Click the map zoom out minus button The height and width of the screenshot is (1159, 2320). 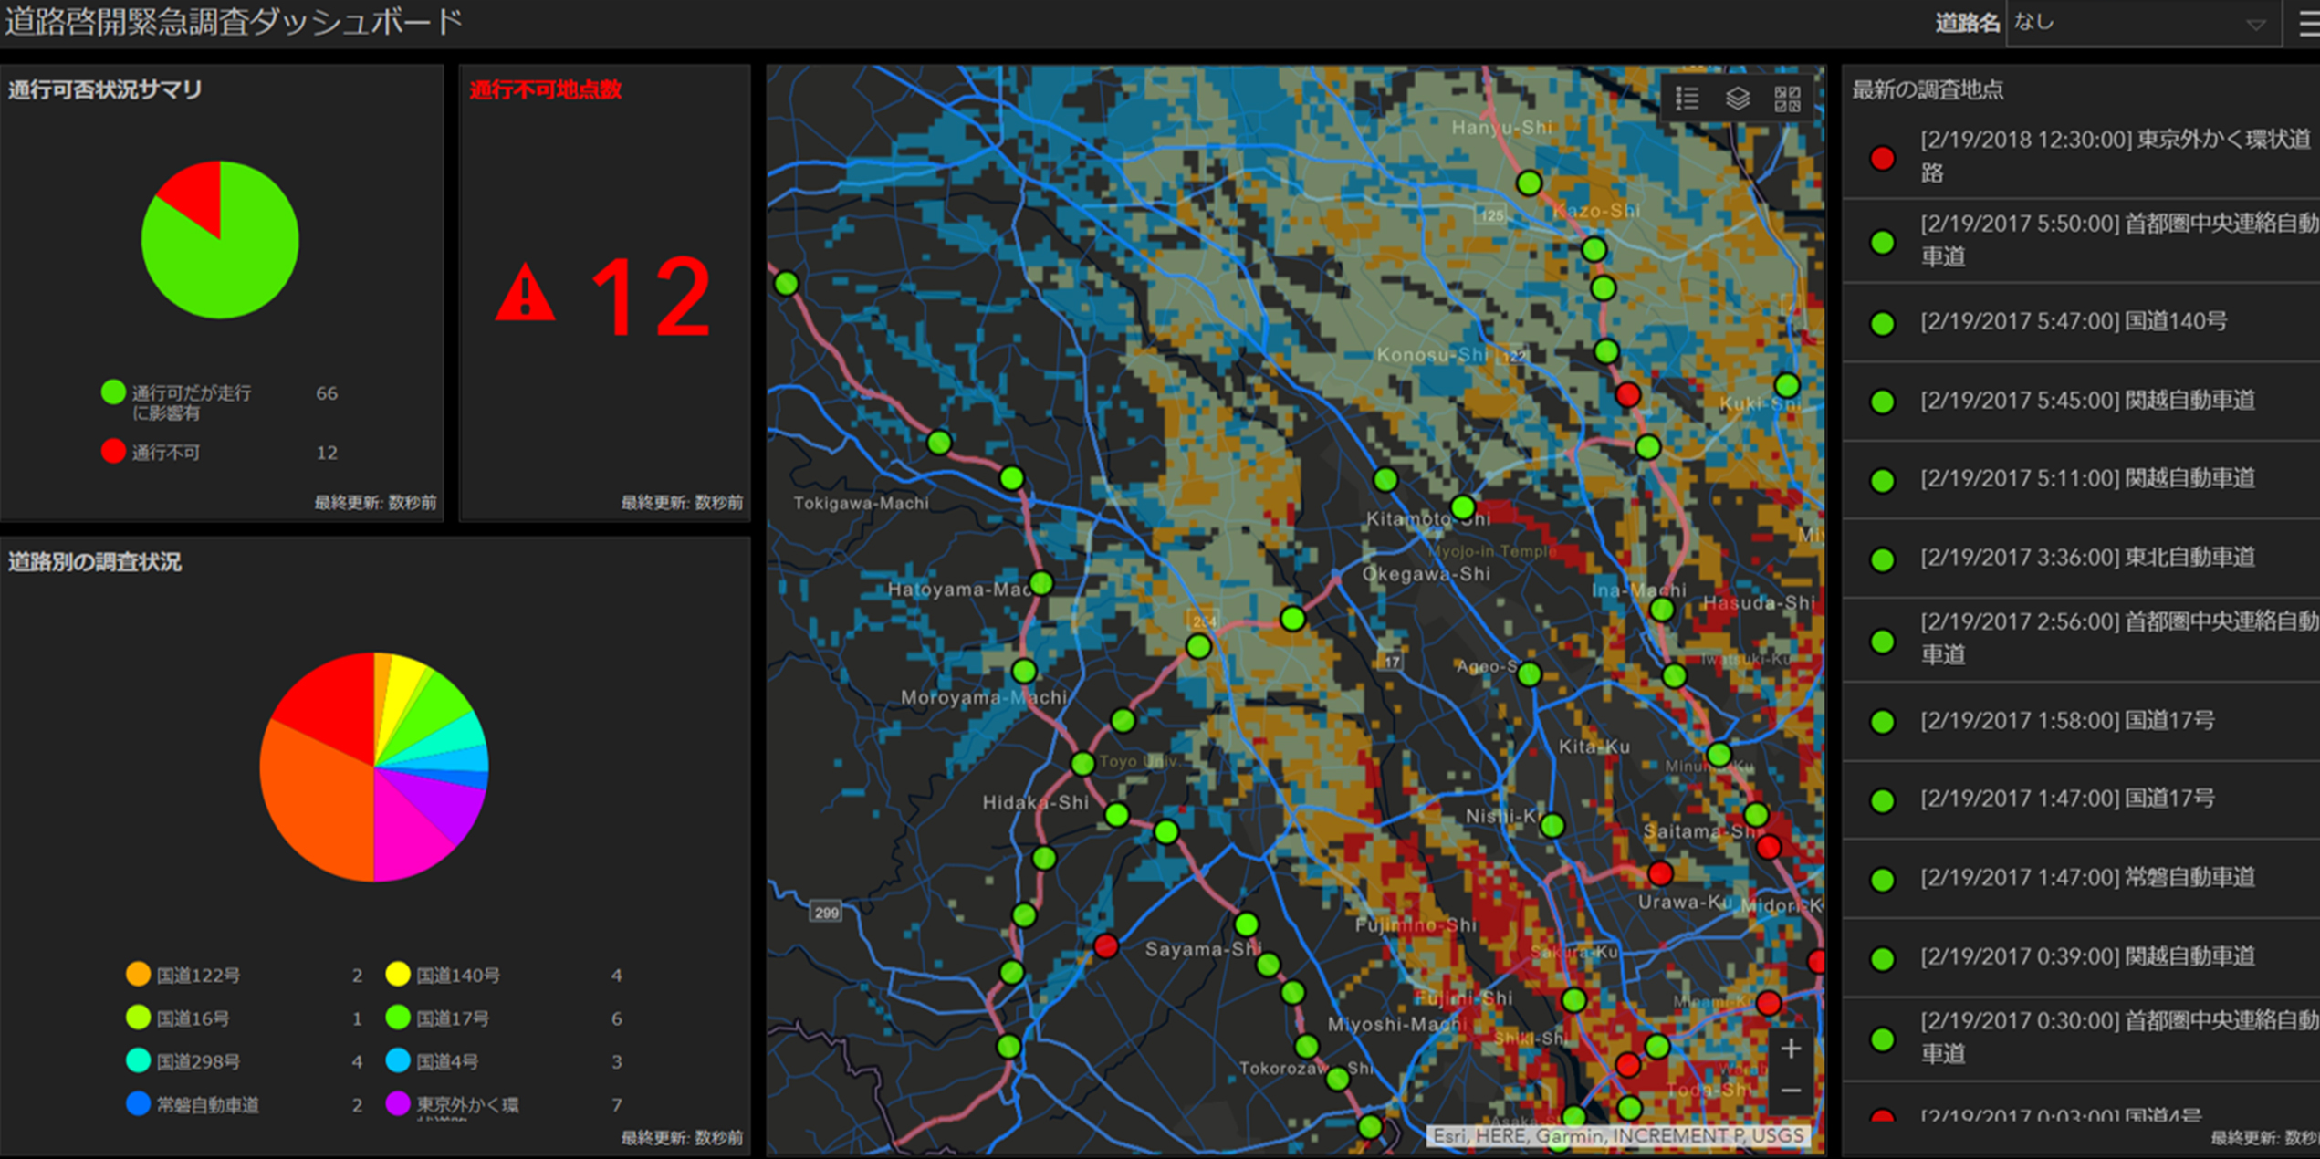pyautogui.click(x=1791, y=1091)
